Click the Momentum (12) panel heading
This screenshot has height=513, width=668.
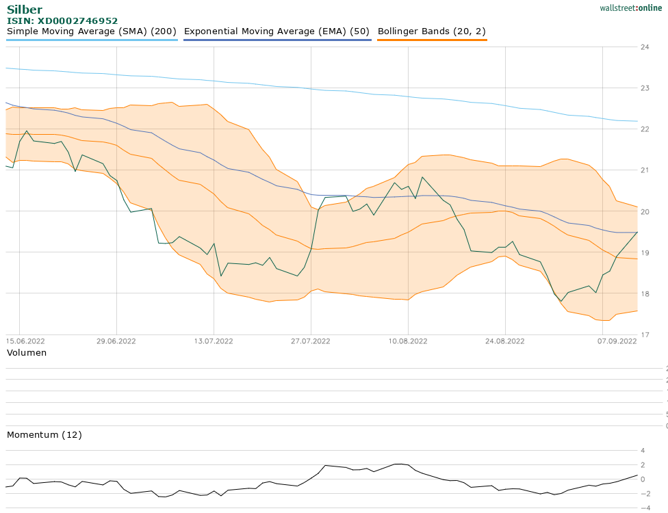44,435
